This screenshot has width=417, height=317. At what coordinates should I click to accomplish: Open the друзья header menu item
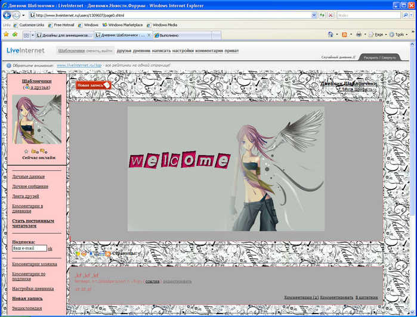(124, 51)
